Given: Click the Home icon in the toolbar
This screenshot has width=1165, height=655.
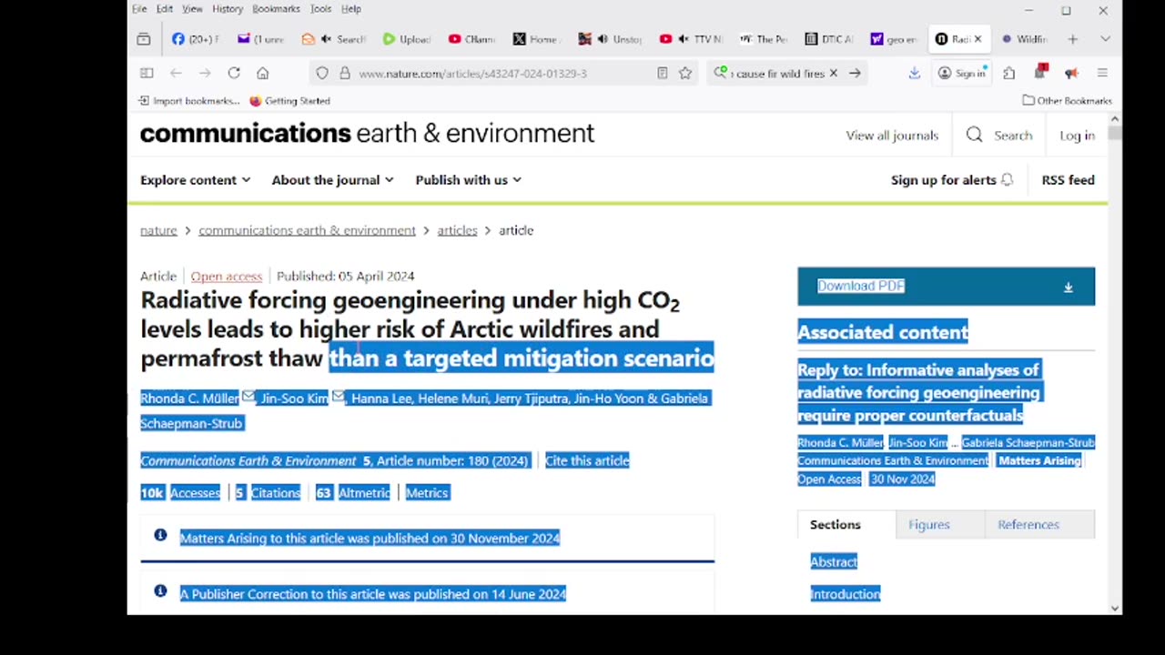Looking at the screenshot, I should click(x=263, y=73).
